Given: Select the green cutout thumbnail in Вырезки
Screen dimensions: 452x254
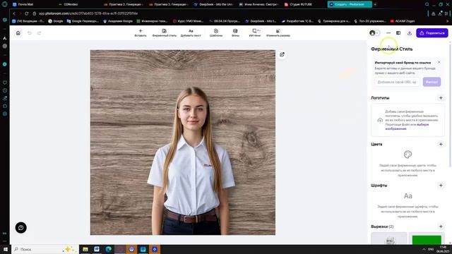Looking at the screenshot, I should point(427,239).
